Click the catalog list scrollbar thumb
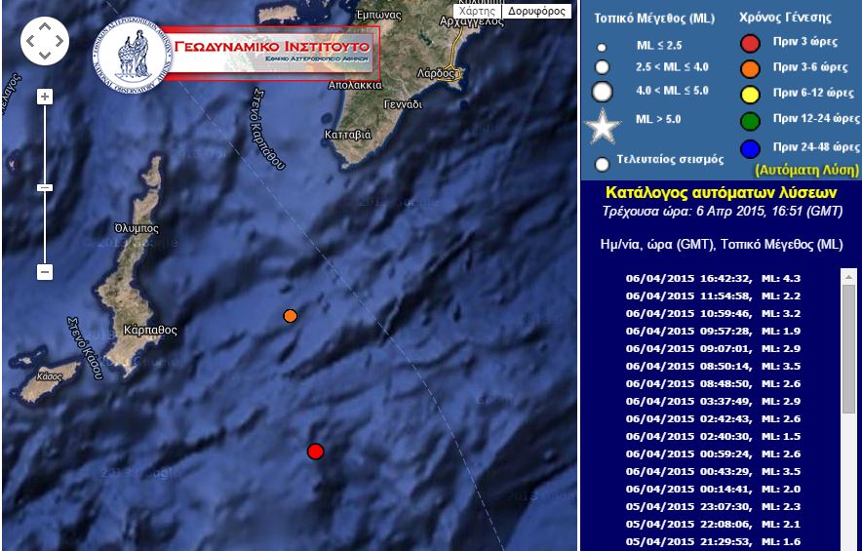Viewport: 862px width, 551px height. [x=848, y=346]
